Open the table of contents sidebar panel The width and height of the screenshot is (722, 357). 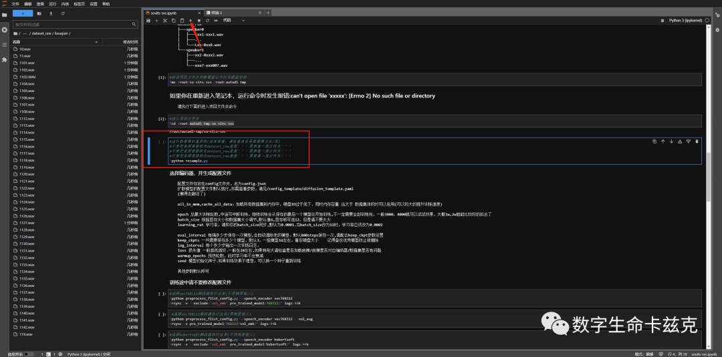tap(5, 45)
